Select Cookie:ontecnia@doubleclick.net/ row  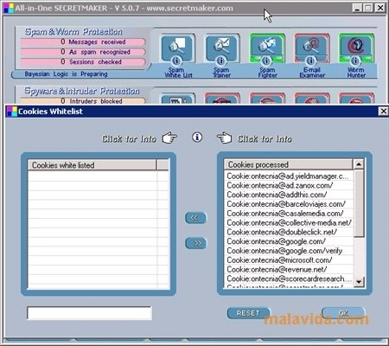tap(288, 232)
